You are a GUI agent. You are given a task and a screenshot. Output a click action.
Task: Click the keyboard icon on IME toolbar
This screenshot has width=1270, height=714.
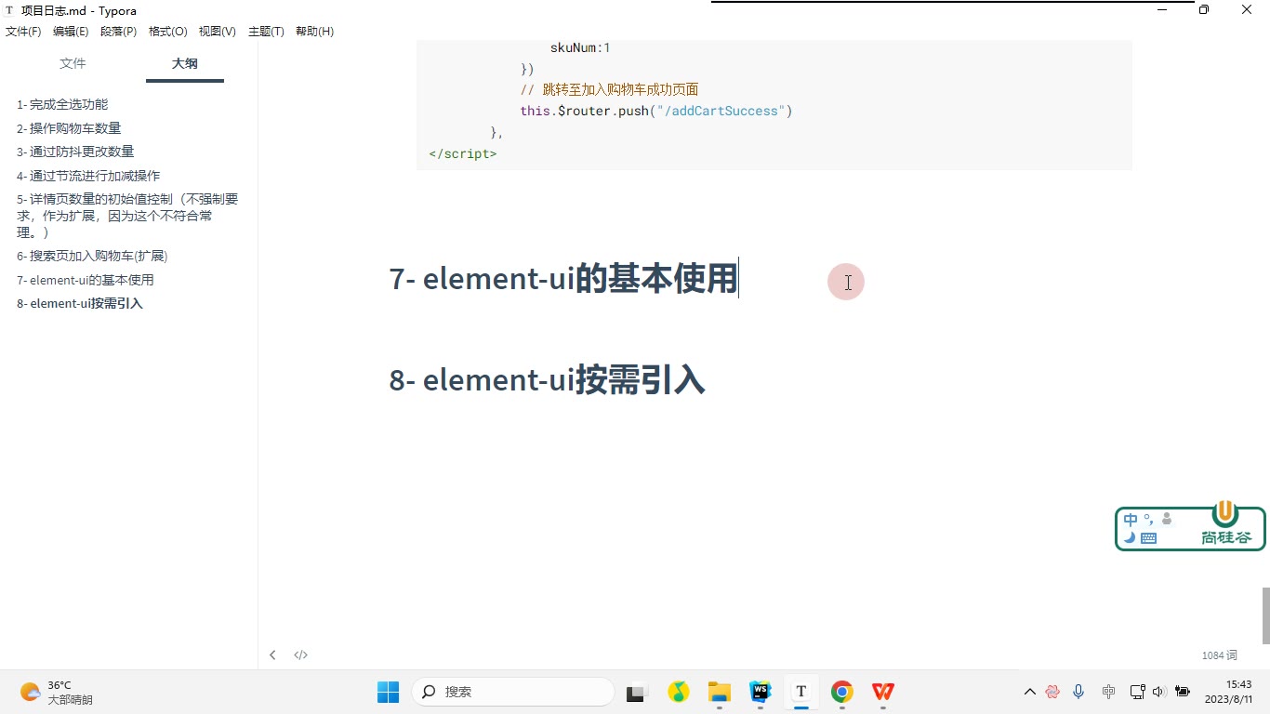coord(1148,537)
